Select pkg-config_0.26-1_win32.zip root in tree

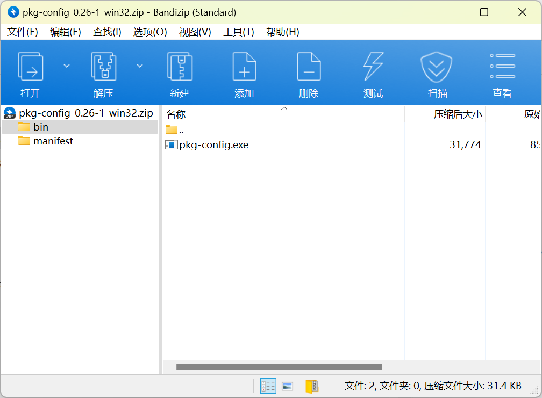click(x=80, y=113)
